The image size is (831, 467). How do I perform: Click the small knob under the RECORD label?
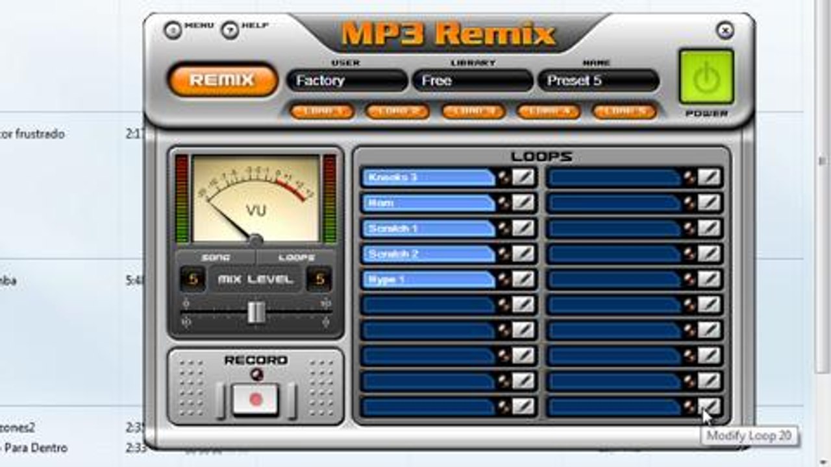point(256,374)
